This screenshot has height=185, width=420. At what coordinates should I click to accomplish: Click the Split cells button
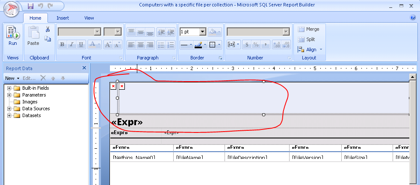pyautogui.click(x=307, y=39)
